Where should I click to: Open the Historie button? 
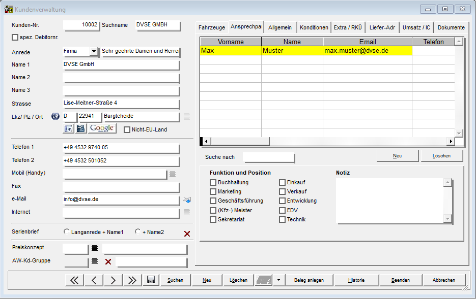356,280
